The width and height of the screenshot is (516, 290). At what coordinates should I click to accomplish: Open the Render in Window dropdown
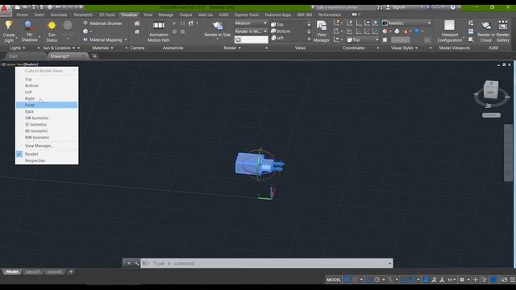tap(251, 31)
